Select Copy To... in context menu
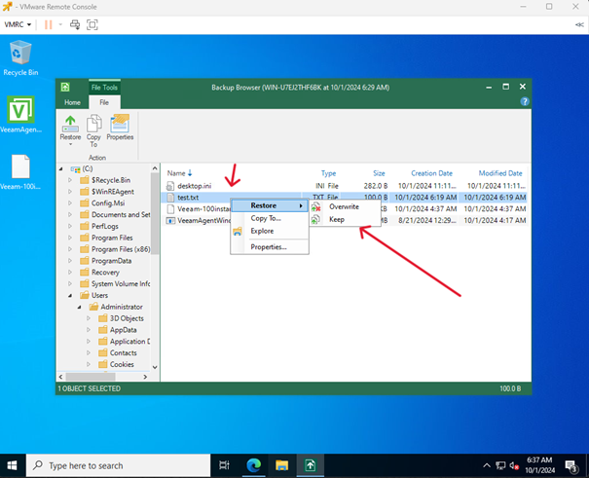The width and height of the screenshot is (589, 478). pyautogui.click(x=266, y=218)
